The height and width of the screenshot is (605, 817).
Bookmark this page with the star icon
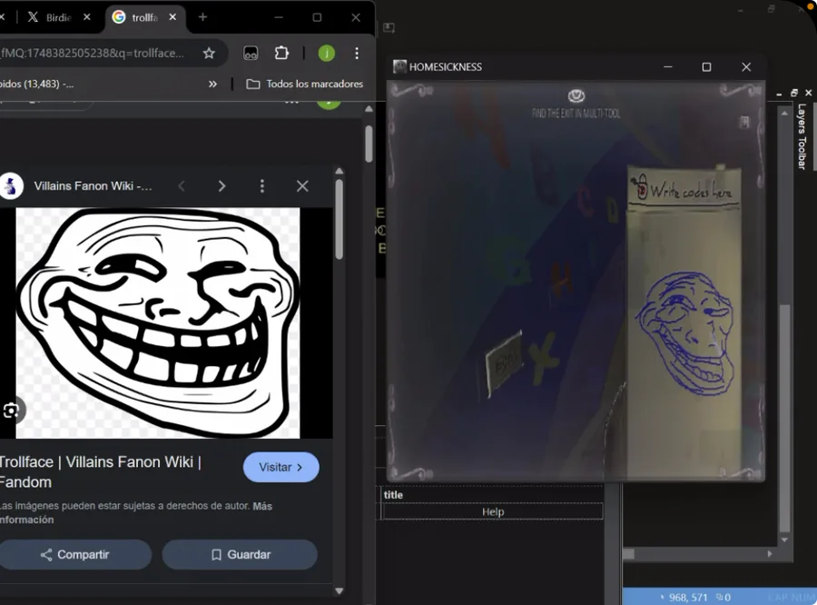coord(209,54)
